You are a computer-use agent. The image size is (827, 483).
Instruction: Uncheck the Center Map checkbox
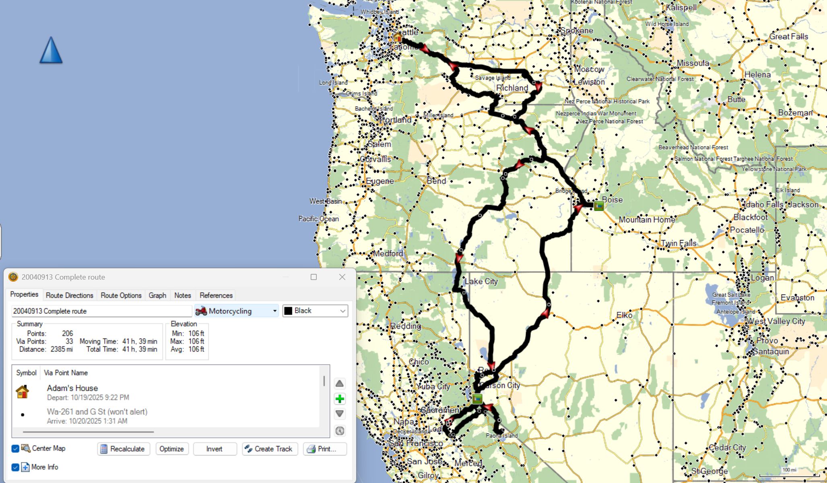15,448
